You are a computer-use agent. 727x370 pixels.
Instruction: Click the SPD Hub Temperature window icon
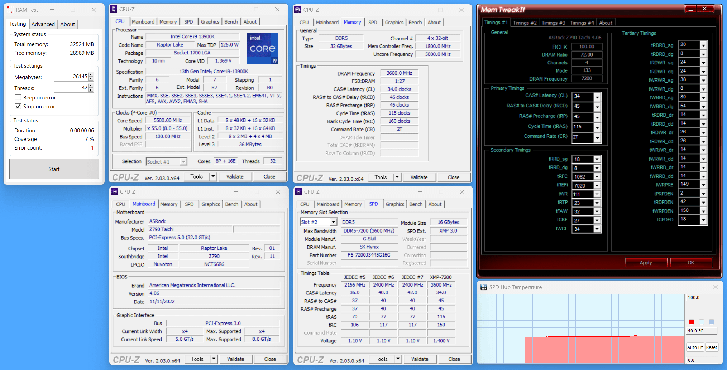(x=484, y=287)
